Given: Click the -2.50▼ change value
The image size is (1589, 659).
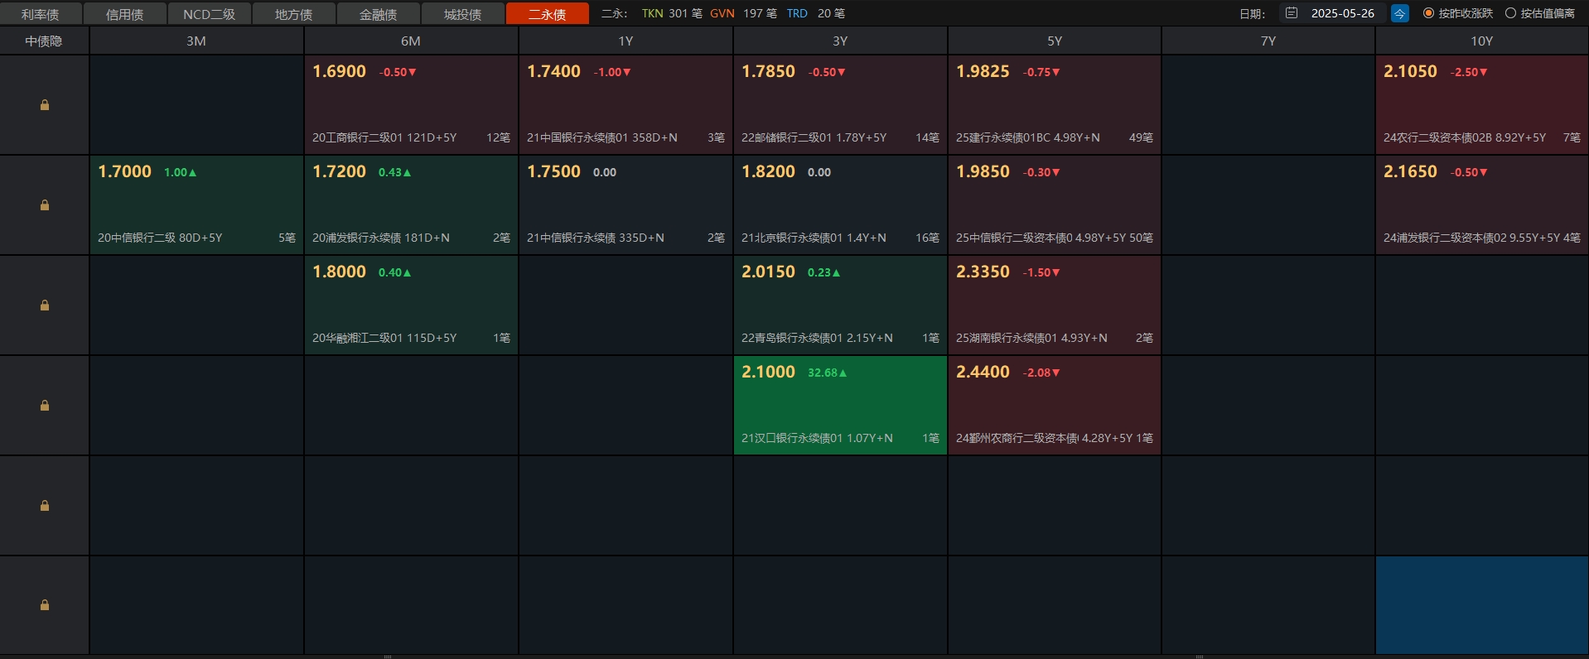Looking at the screenshot, I should pos(1469,72).
